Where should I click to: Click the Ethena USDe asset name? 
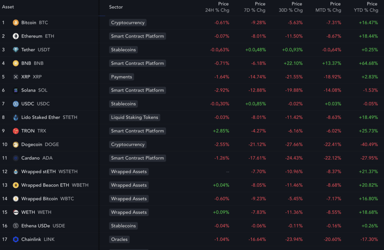(36, 226)
